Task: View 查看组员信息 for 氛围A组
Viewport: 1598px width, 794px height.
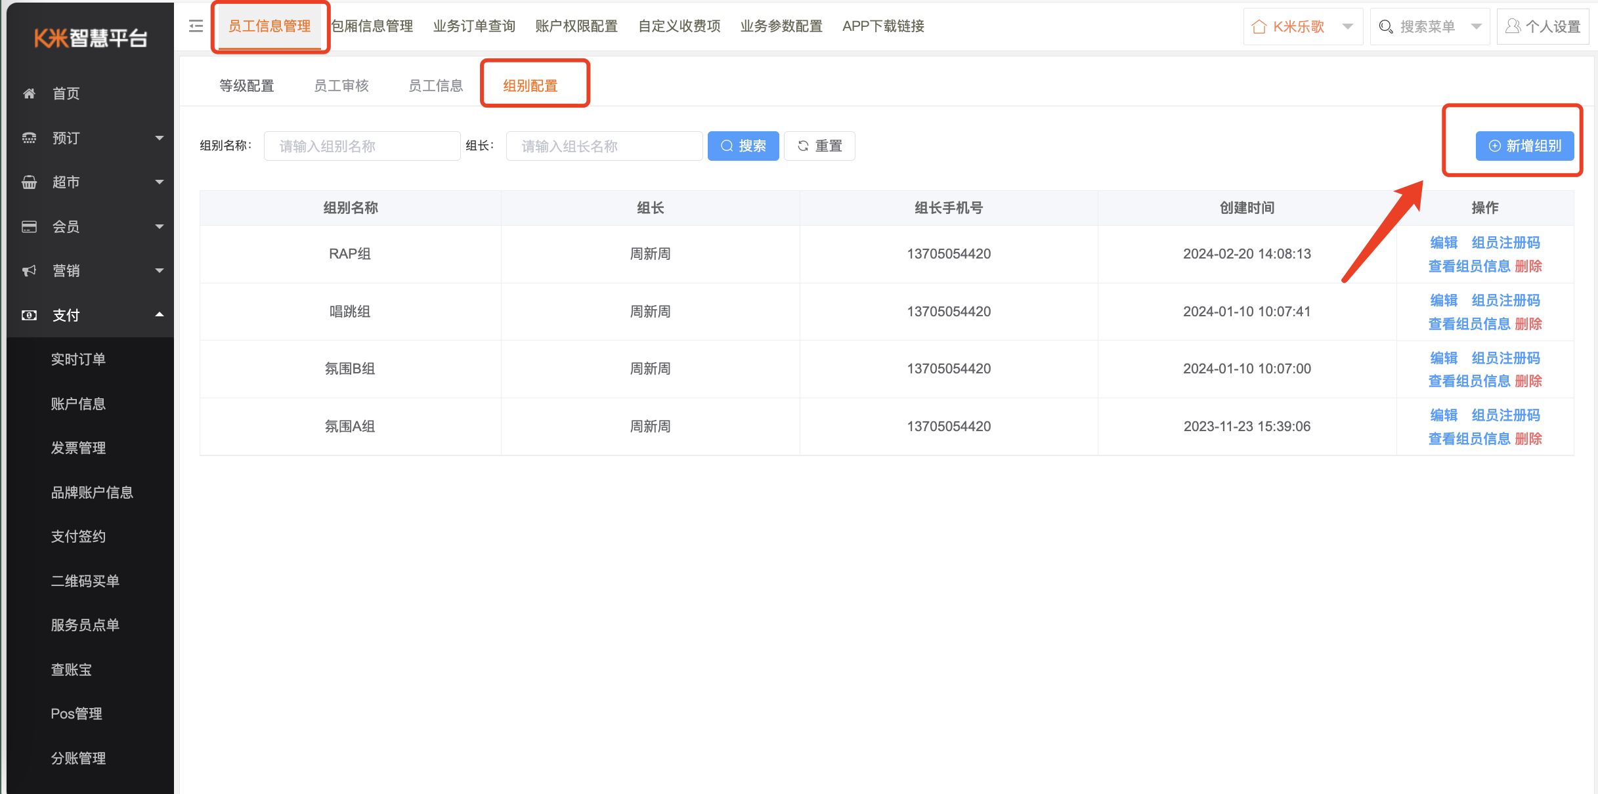Action: tap(1469, 439)
